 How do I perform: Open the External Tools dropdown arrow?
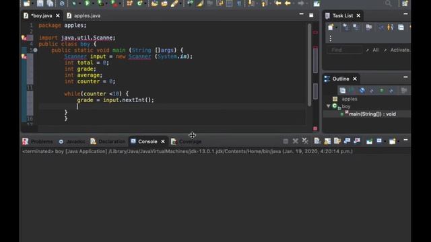tap(120, 3)
